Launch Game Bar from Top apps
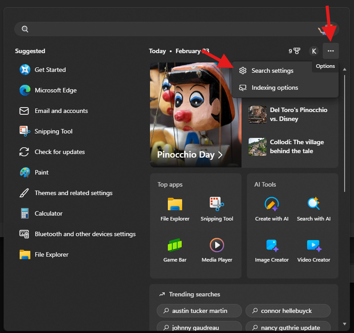This screenshot has width=354, height=333. [175, 250]
